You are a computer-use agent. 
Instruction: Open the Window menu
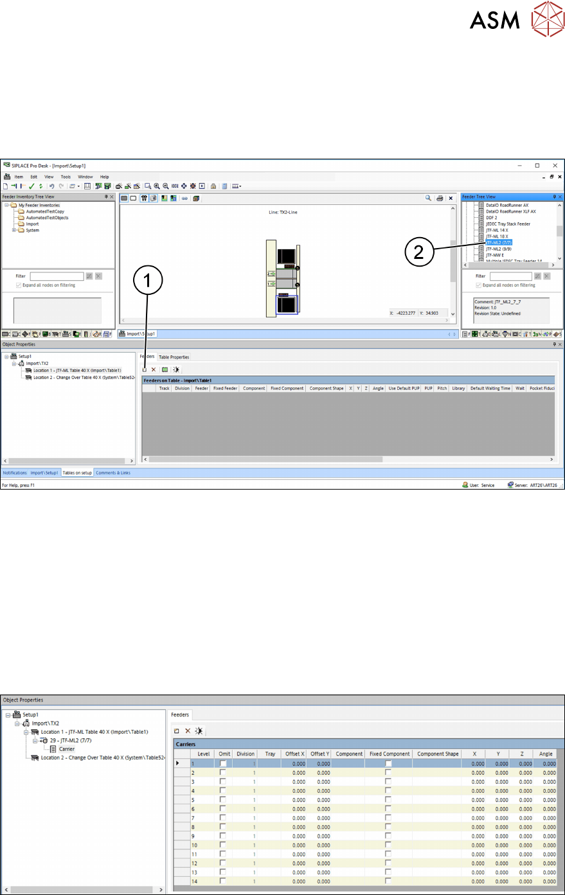tap(85, 177)
